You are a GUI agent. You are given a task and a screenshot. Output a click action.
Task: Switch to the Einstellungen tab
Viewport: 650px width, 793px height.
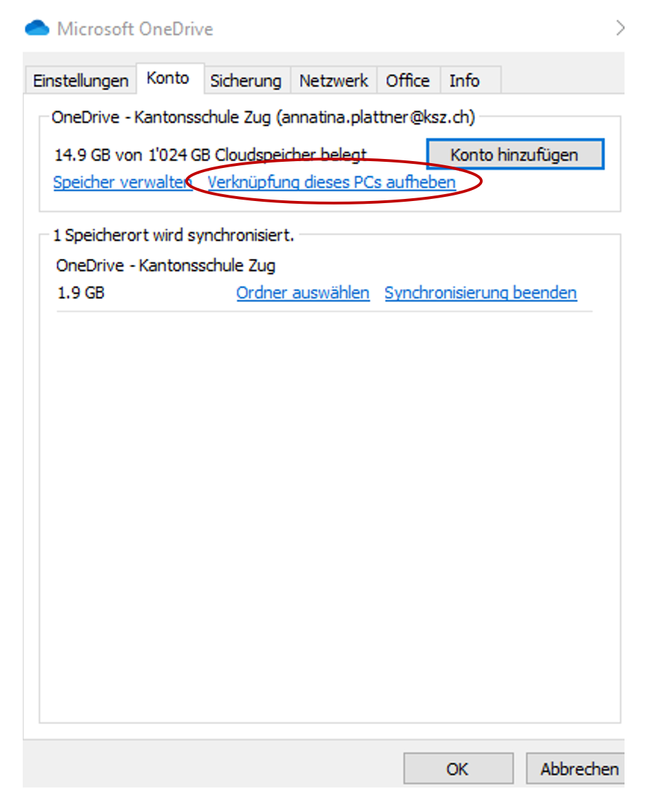click(x=81, y=81)
